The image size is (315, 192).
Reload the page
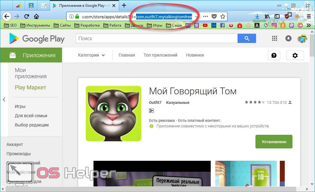tap(27, 16)
